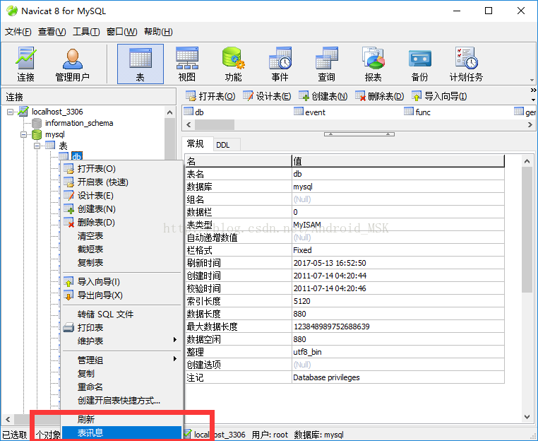The image size is (538, 441).
Task: Click connection tree scrollbar up arrow
Action: click(x=169, y=112)
